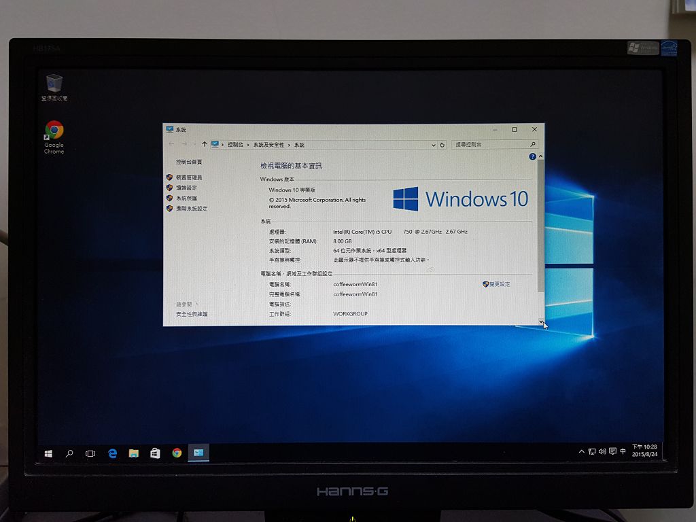Open 系統保護 link
Viewport: 696px width, 522px height.
click(x=186, y=198)
